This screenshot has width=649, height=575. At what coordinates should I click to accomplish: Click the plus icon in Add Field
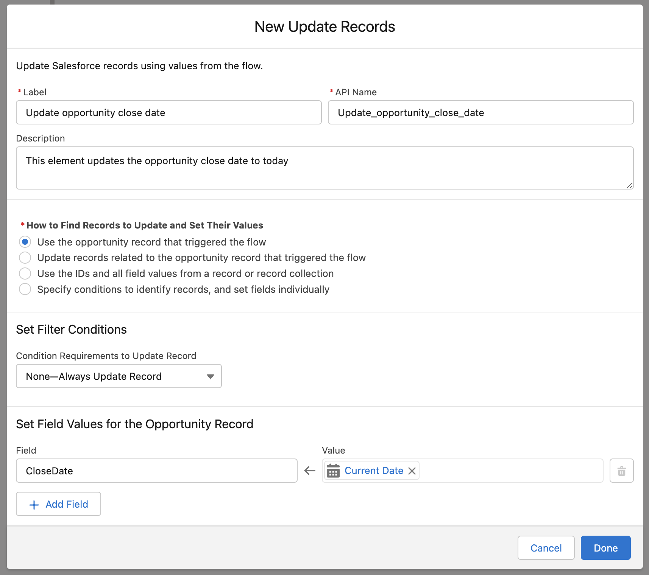34,505
